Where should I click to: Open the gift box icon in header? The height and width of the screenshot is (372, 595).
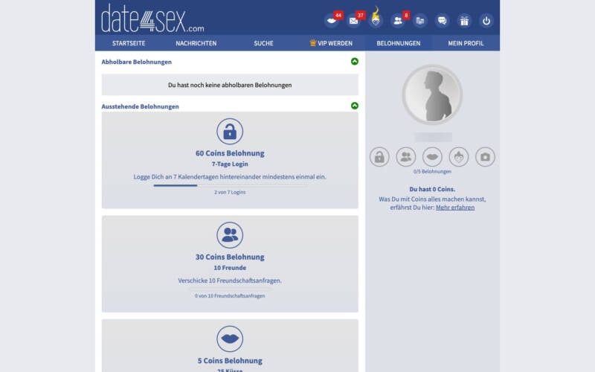464,21
